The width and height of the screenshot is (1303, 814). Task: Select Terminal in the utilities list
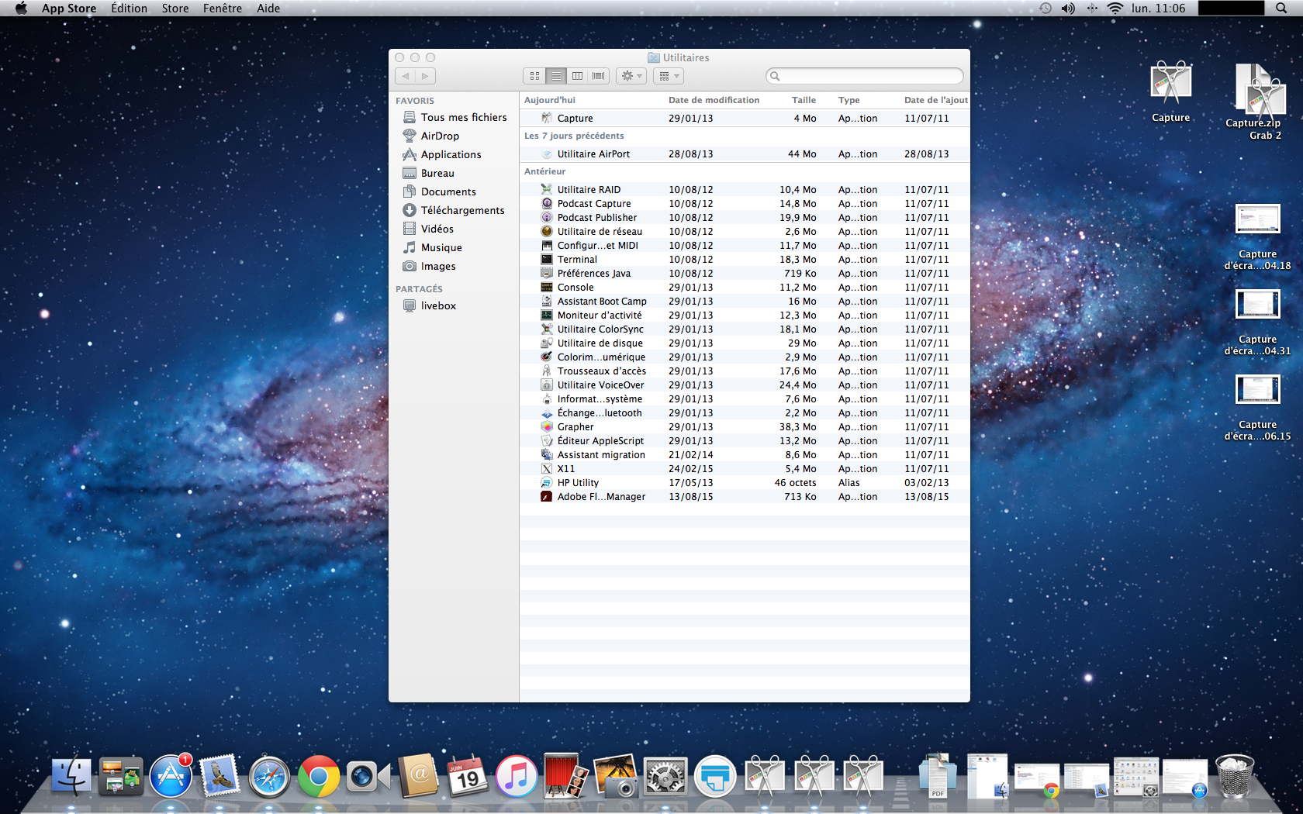577,260
